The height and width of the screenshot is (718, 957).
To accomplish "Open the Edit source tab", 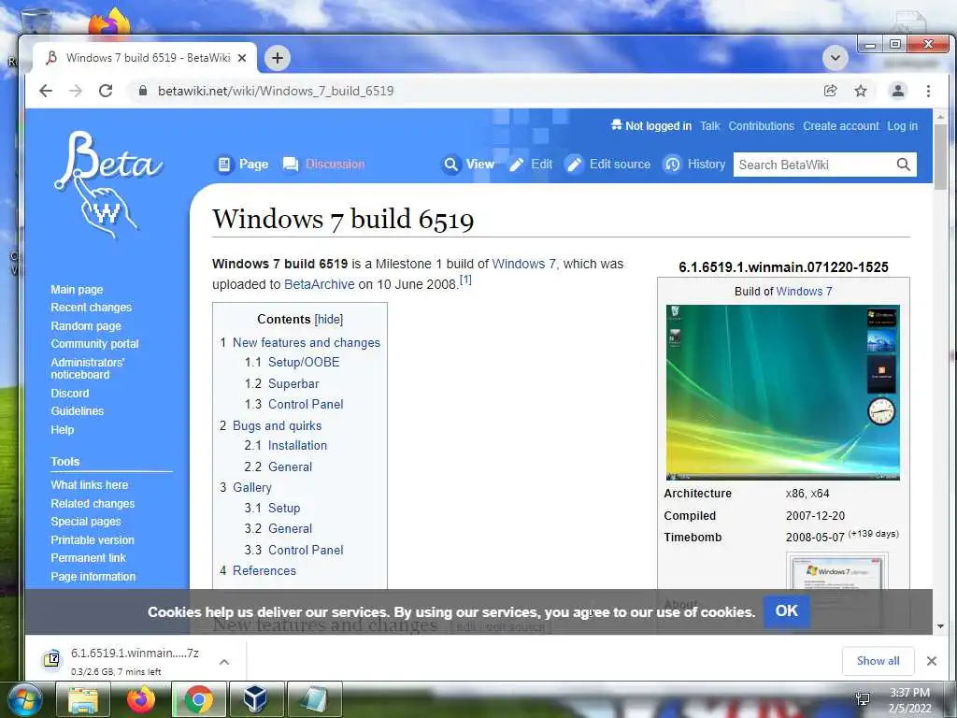I will point(607,165).
